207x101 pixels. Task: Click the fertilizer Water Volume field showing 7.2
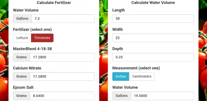tap(63, 18)
